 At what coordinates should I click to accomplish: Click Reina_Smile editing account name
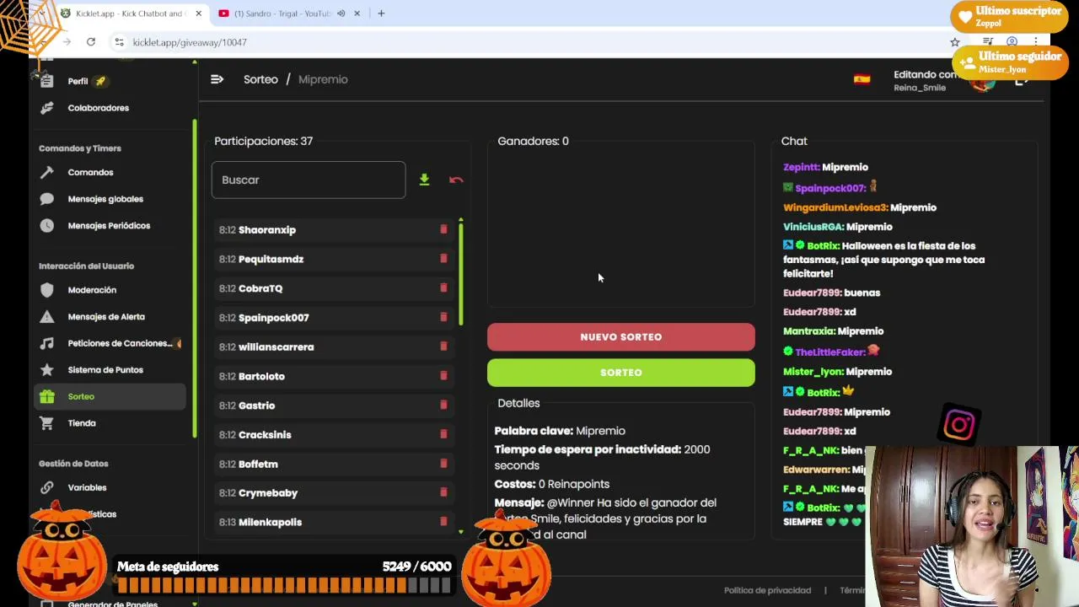pos(920,88)
